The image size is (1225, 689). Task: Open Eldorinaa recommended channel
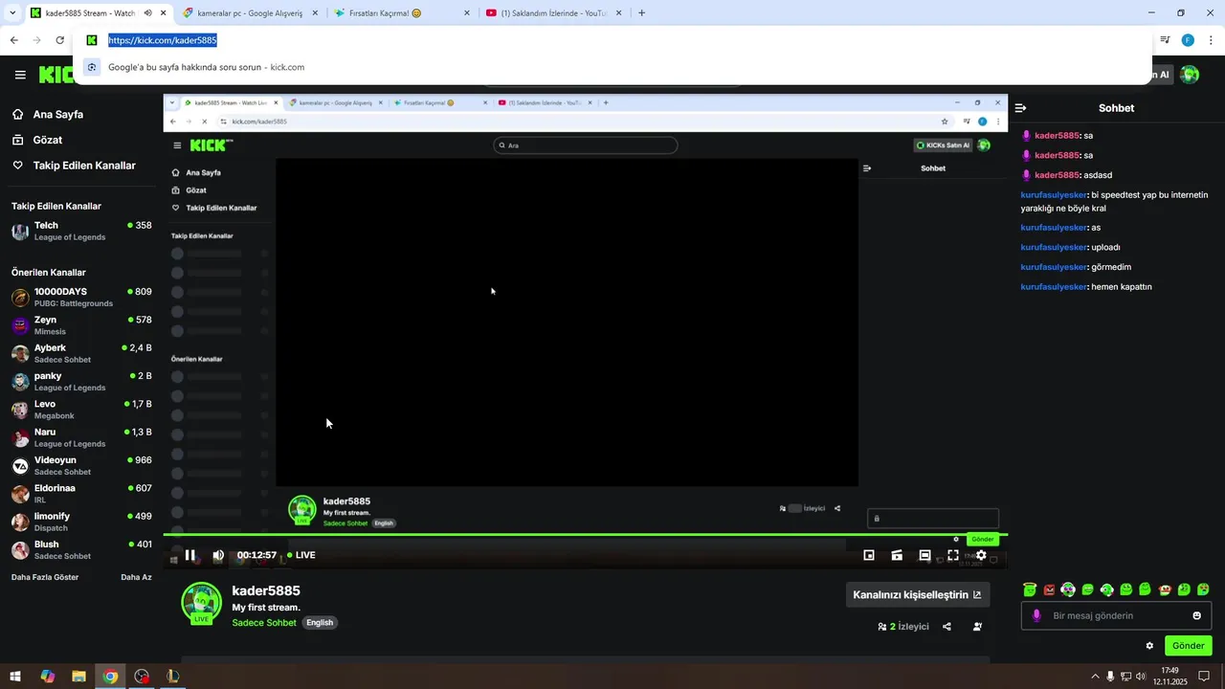coord(81,494)
